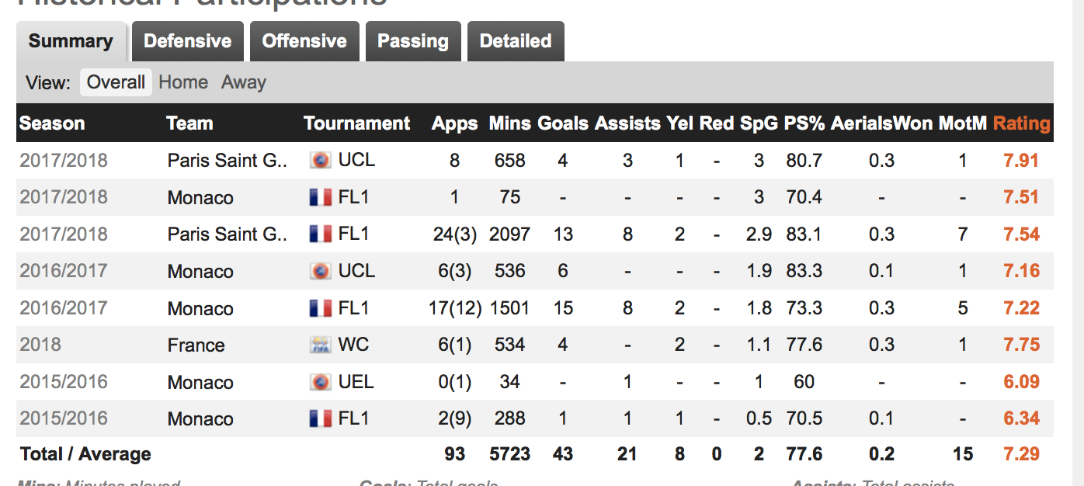Viewport: 1084px width, 486px height.
Task: Click the French flag icon in 2015/2016 FL1 row
Action: (x=320, y=418)
